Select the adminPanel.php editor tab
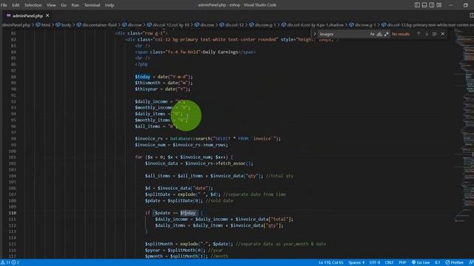Screen dimensions: 474x266 click(27, 16)
